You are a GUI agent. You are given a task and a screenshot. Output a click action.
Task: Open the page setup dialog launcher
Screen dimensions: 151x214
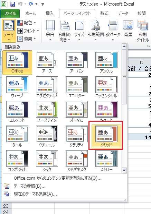[x=148, y=46]
